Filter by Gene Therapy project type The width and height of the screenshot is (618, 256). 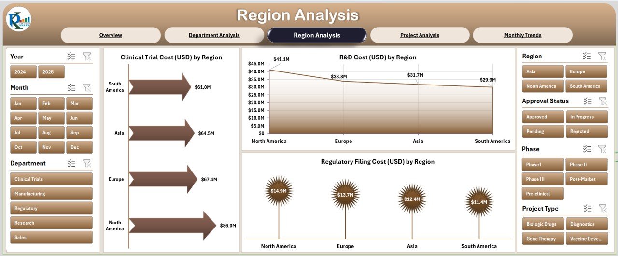pos(543,239)
